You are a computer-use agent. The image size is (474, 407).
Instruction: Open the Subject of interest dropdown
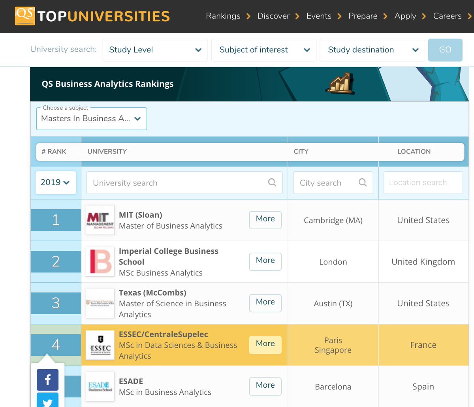click(264, 50)
